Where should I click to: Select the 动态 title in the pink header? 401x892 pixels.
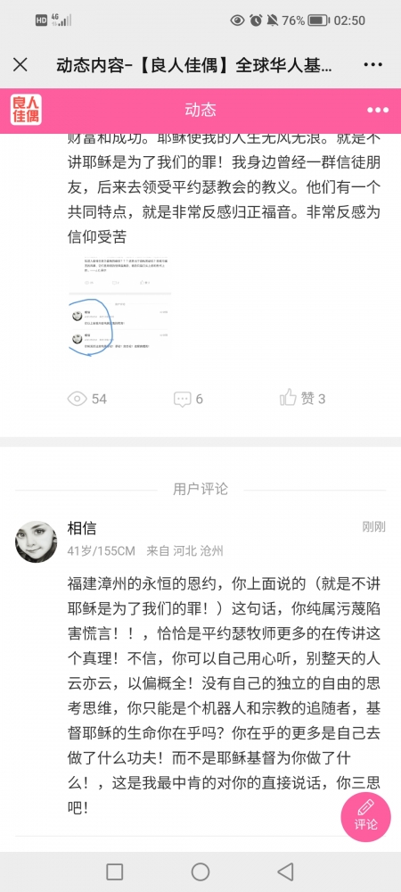tap(200, 110)
